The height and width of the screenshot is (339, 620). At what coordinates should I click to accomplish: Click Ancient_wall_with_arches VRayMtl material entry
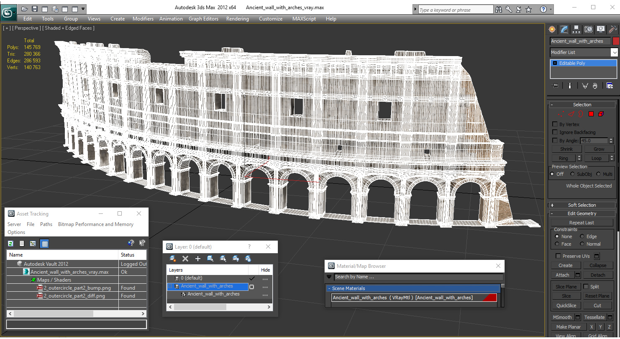(414, 298)
